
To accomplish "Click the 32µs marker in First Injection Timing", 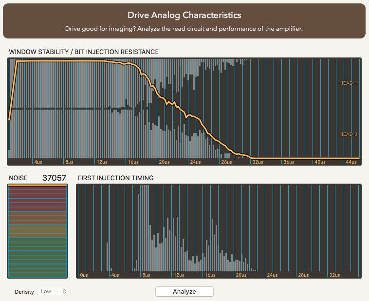I will click(x=334, y=275).
